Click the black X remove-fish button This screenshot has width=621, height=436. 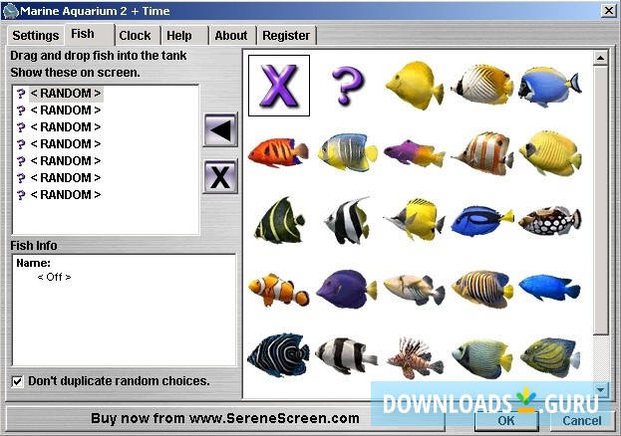(220, 176)
